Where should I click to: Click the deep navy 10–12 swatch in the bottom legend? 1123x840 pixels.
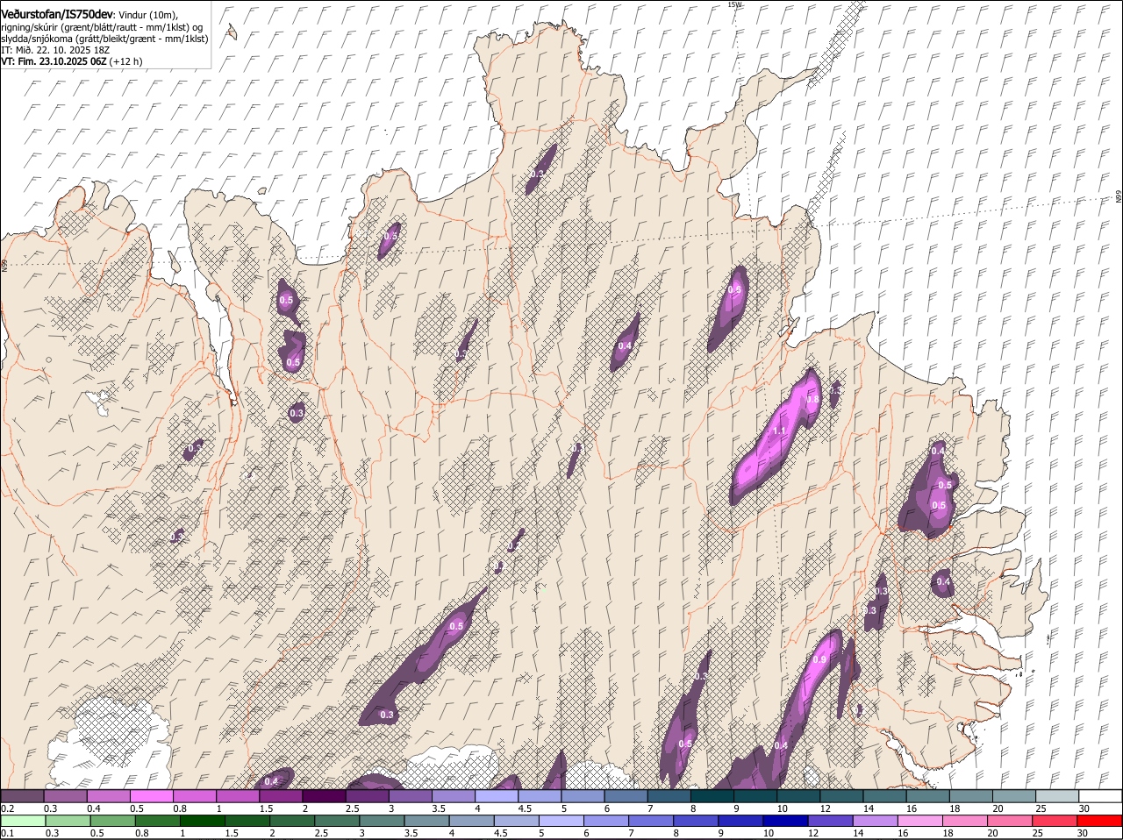point(787,821)
